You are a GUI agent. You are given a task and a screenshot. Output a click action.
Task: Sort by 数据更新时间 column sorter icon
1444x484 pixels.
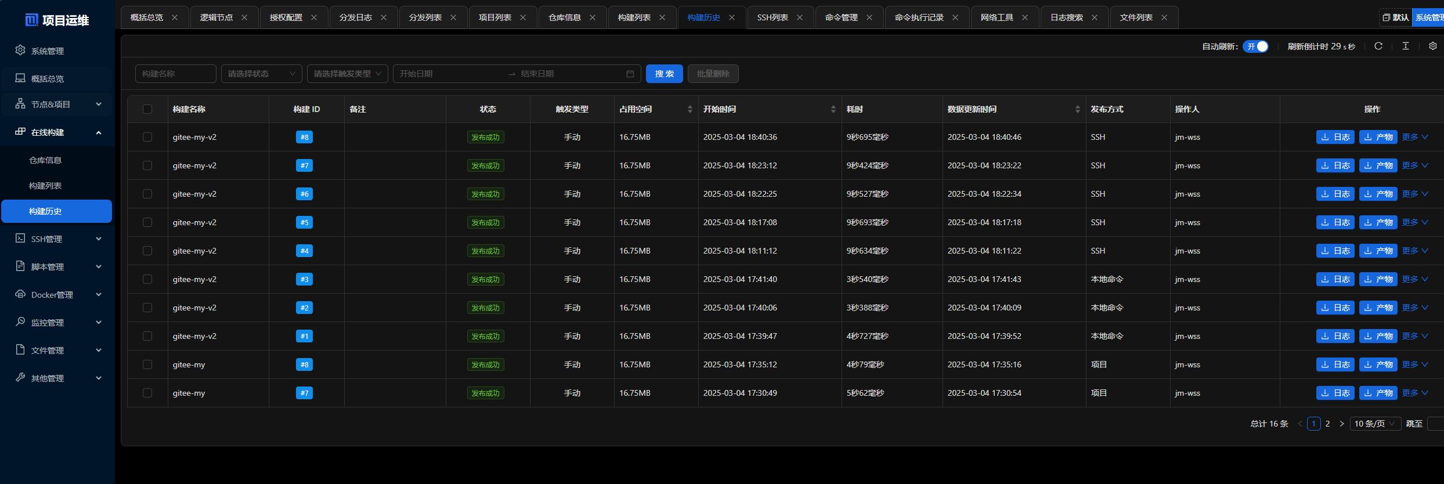pos(1077,109)
